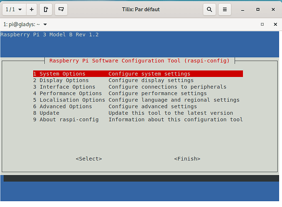The image size is (282, 207).
Task: Minimize the Tilix window
Action: click(x=243, y=10)
